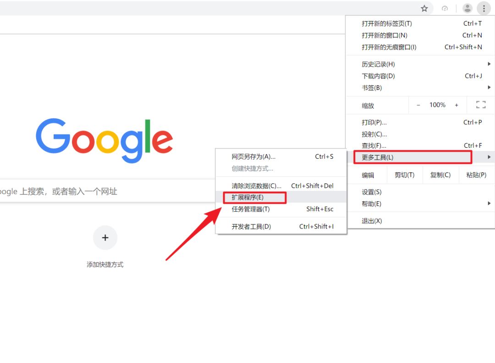The height and width of the screenshot is (363, 495).
Task: Select 查找(F)... menu entry
Action: coord(420,145)
